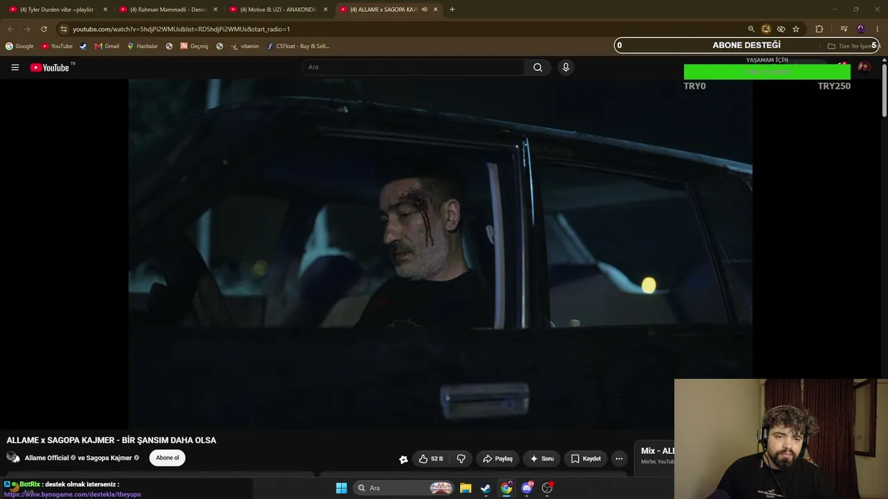Open the Gmail bookmark
888x499 pixels.
point(107,46)
